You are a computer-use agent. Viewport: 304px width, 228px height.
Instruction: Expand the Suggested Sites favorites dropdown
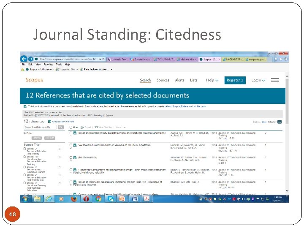(77, 69)
